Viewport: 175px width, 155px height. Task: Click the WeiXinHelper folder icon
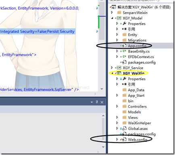(x=125, y=123)
